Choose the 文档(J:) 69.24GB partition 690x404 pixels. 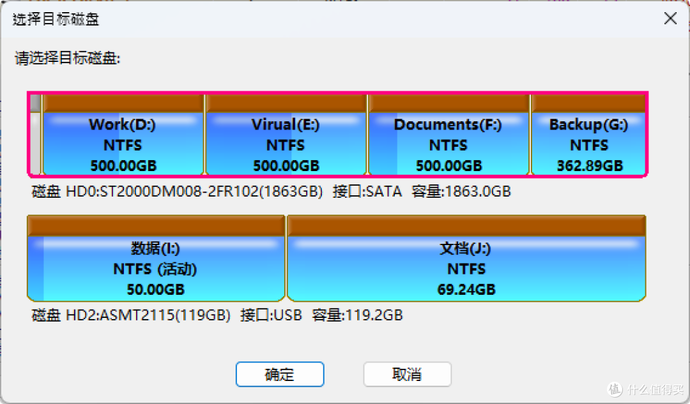[x=466, y=258]
